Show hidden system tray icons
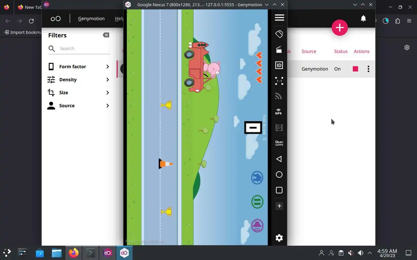The height and width of the screenshot is (260, 417). tap(370, 253)
